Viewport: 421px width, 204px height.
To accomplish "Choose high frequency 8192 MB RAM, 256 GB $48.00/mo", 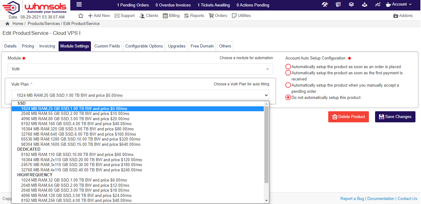I will (138, 200).
